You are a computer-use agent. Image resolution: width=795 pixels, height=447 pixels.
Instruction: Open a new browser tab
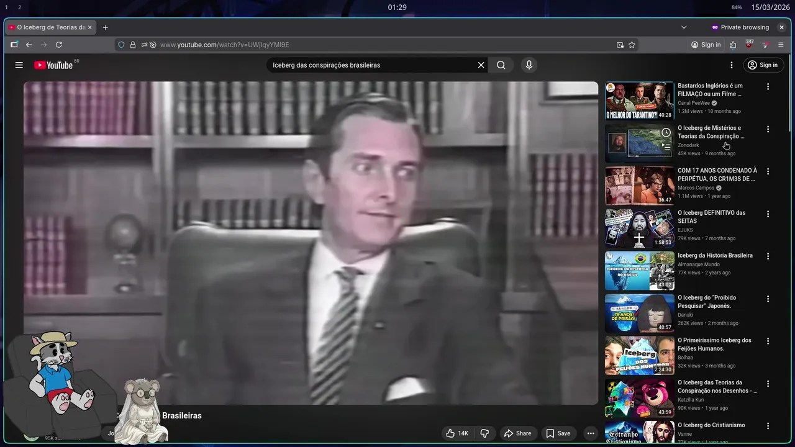(105, 27)
